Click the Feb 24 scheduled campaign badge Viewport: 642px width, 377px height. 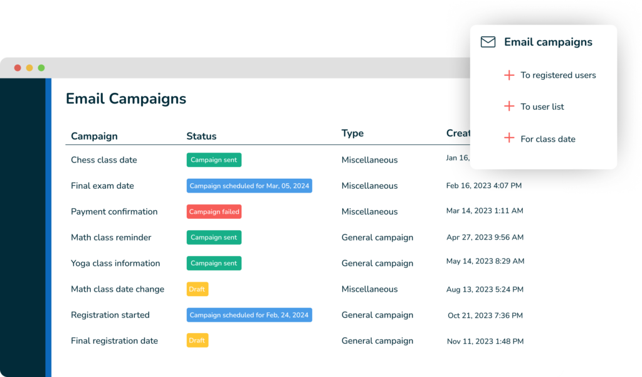pos(249,315)
